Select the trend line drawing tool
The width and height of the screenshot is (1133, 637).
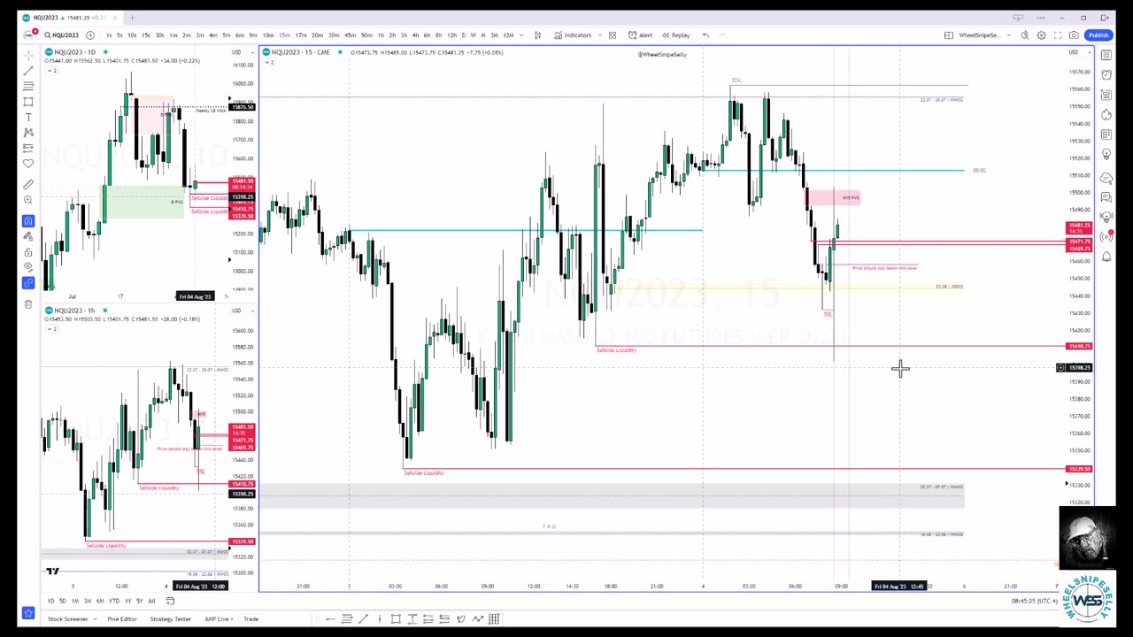[28, 71]
